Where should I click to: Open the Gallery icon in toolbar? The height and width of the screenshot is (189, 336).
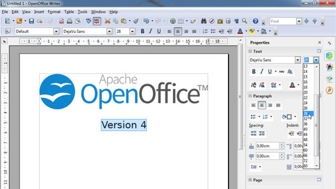(220, 21)
